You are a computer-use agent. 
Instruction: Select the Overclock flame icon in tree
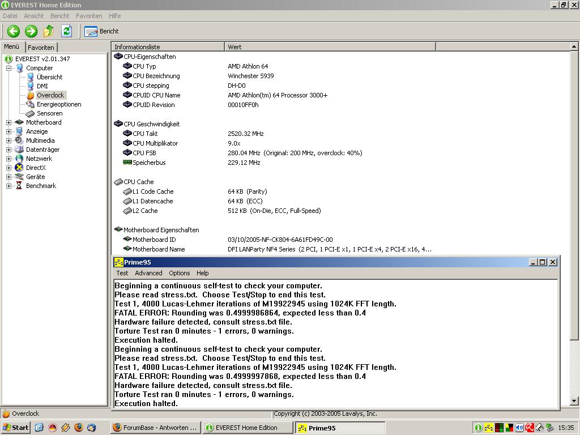[x=31, y=95]
